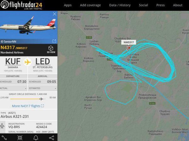The height and width of the screenshot is (141, 189).
Task: Select the red aircraft marker on map
Action: pyautogui.click(x=129, y=48)
